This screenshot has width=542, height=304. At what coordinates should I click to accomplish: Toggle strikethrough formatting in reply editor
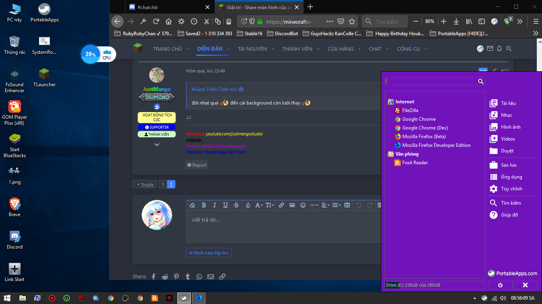tap(236, 205)
